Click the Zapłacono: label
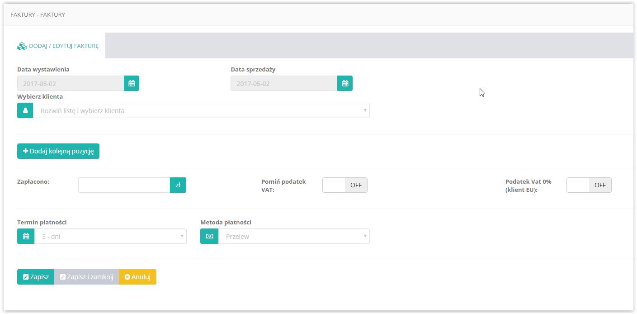Image resolution: width=637 pixels, height=314 pixels. click(33, 181)
